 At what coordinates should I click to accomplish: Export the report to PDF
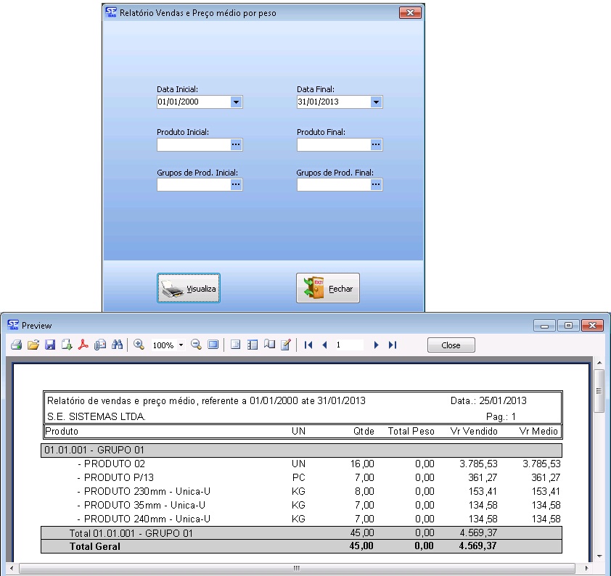[83, 345]
